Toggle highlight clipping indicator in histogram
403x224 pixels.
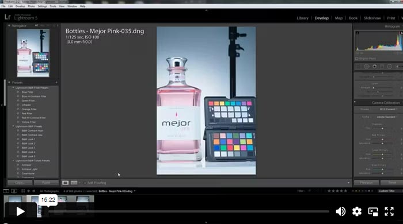pyautogui.click(x=401, y=33)
